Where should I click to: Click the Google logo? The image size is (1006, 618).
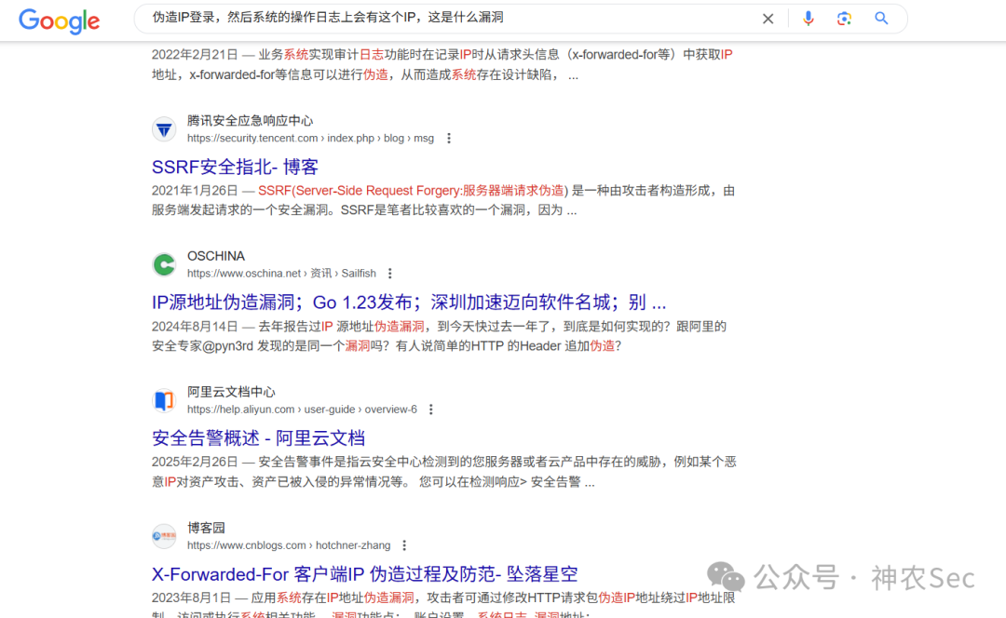pyautogui.click(x=59, y=21)
